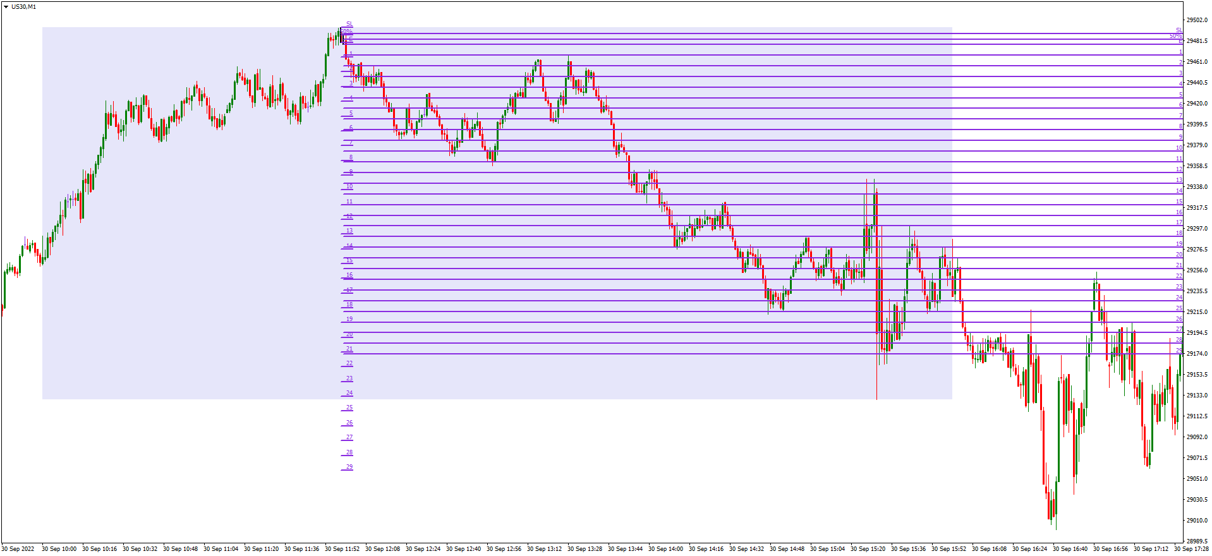Screen dimensions: 1212x556
Task: Click the '30 Sep 11:52' time label
Action: coord(342,549)
